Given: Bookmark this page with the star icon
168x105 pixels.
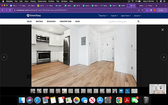Looking at the screenshot, I should click(x=143, y=10).
